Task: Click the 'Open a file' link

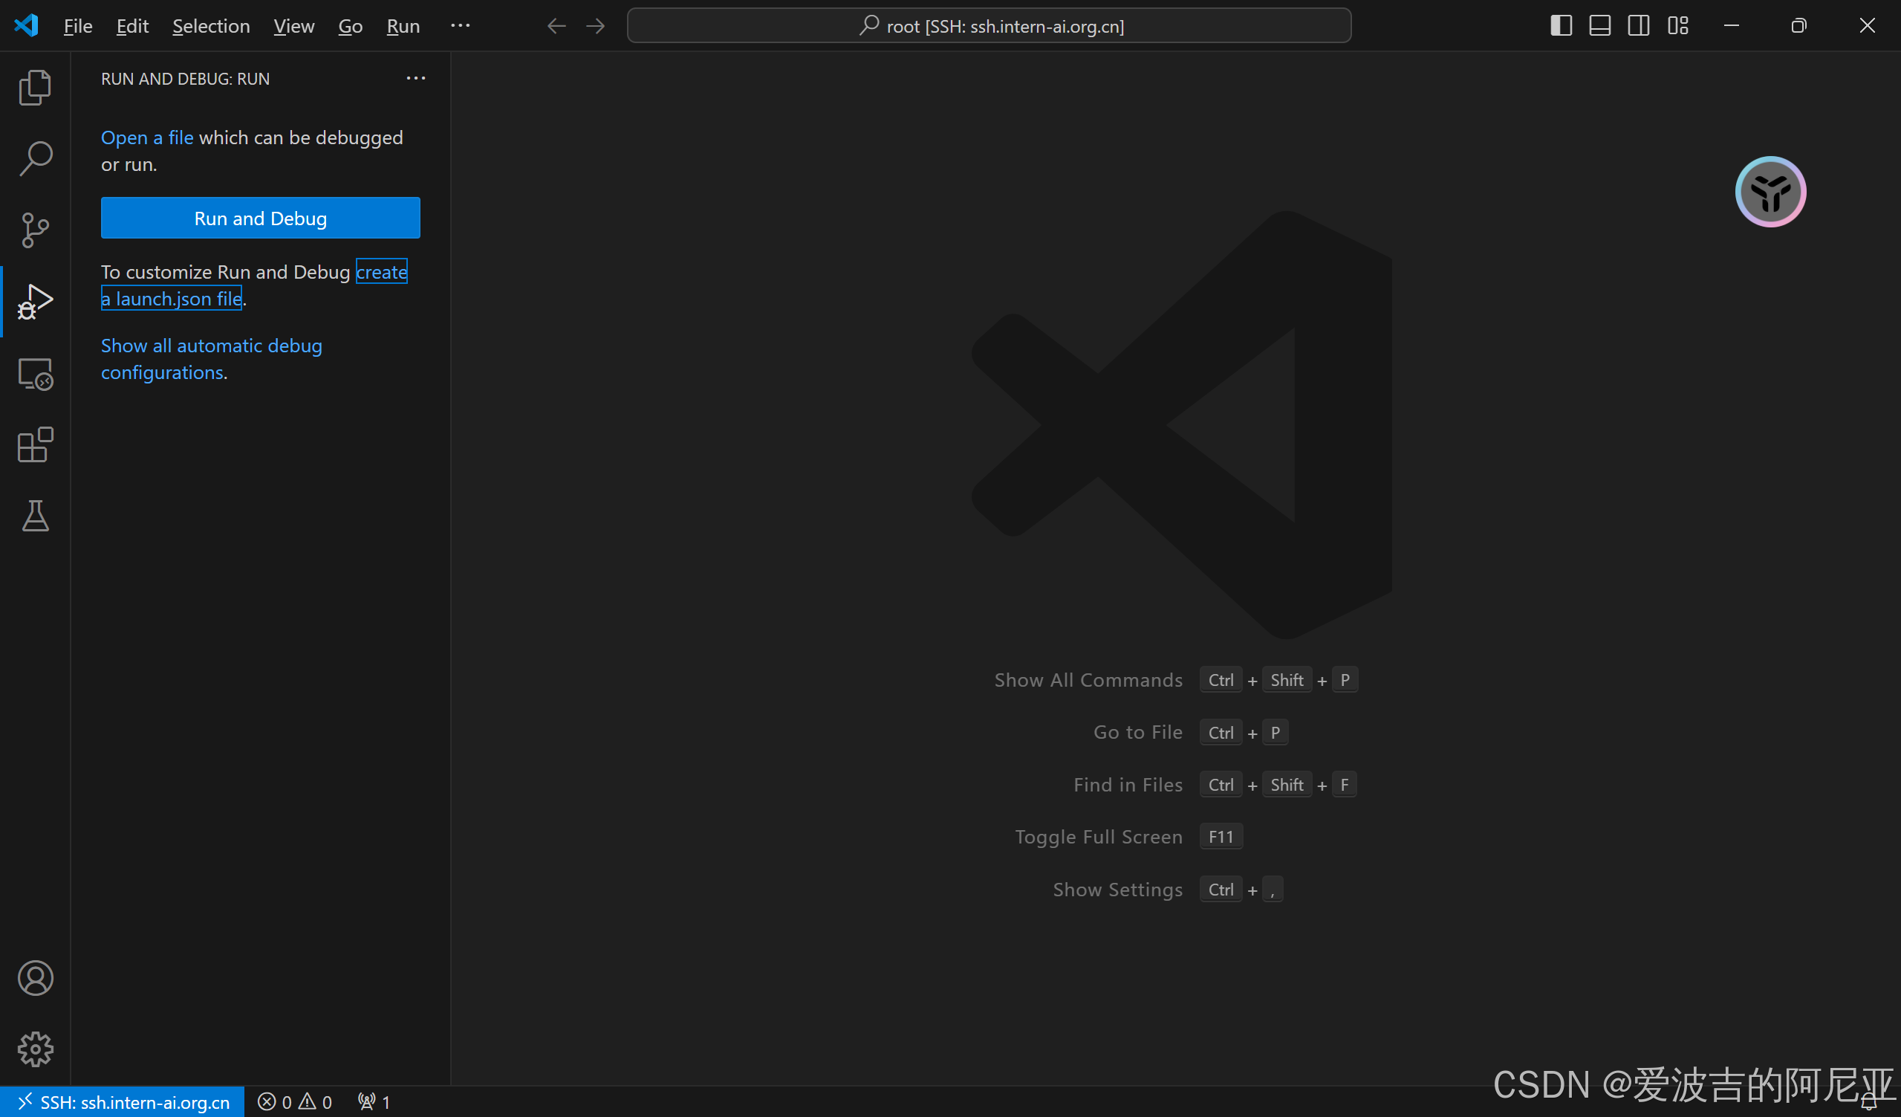Action: coord(147,137)
